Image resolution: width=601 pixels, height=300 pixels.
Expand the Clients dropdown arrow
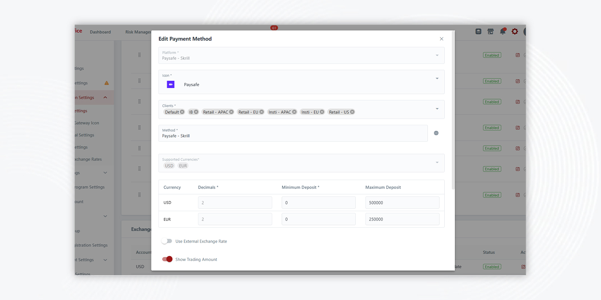click(437, 109)
